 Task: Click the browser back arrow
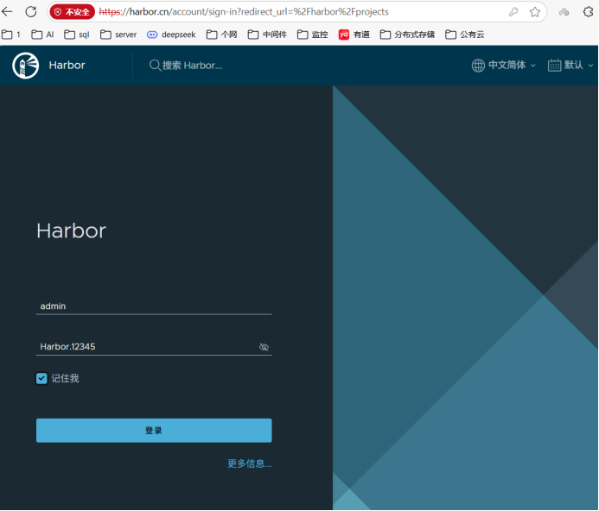8,12
